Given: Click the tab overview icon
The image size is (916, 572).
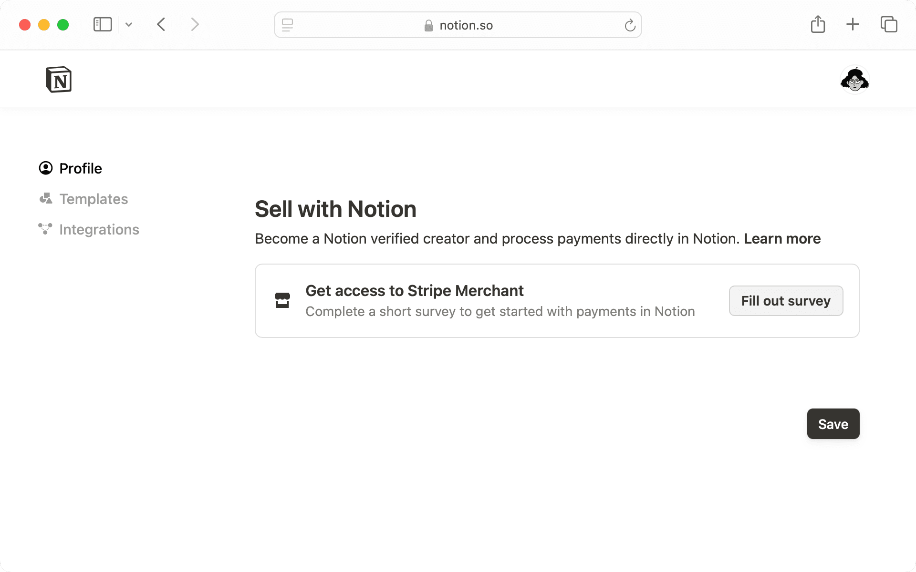Looking at the screenshot, I should pyautogui.click(x=888, y=24).
